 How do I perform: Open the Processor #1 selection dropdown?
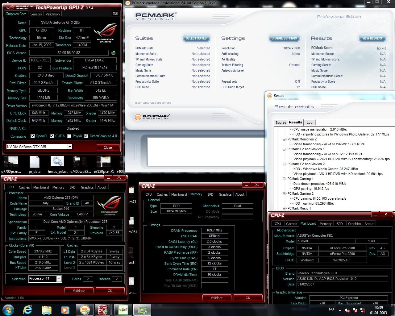point(59,279)
